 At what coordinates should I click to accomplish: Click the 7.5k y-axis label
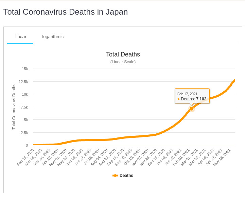pyautogui.click(x=24, y=107)
